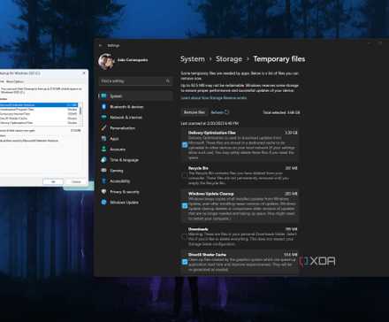Check the Recycle Bin checkbox
Viewport: 389px width, 322px height.
[x=185, y=175]
